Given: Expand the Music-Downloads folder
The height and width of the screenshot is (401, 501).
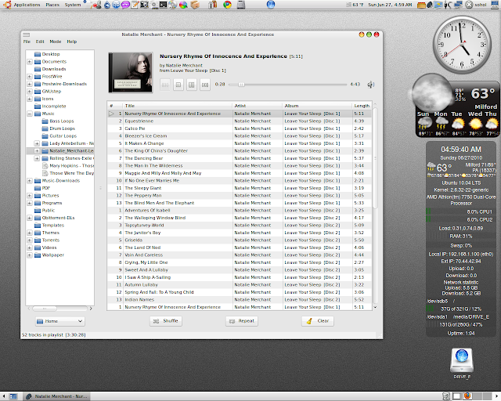Looking at the screenshot, I should [30, 181].
